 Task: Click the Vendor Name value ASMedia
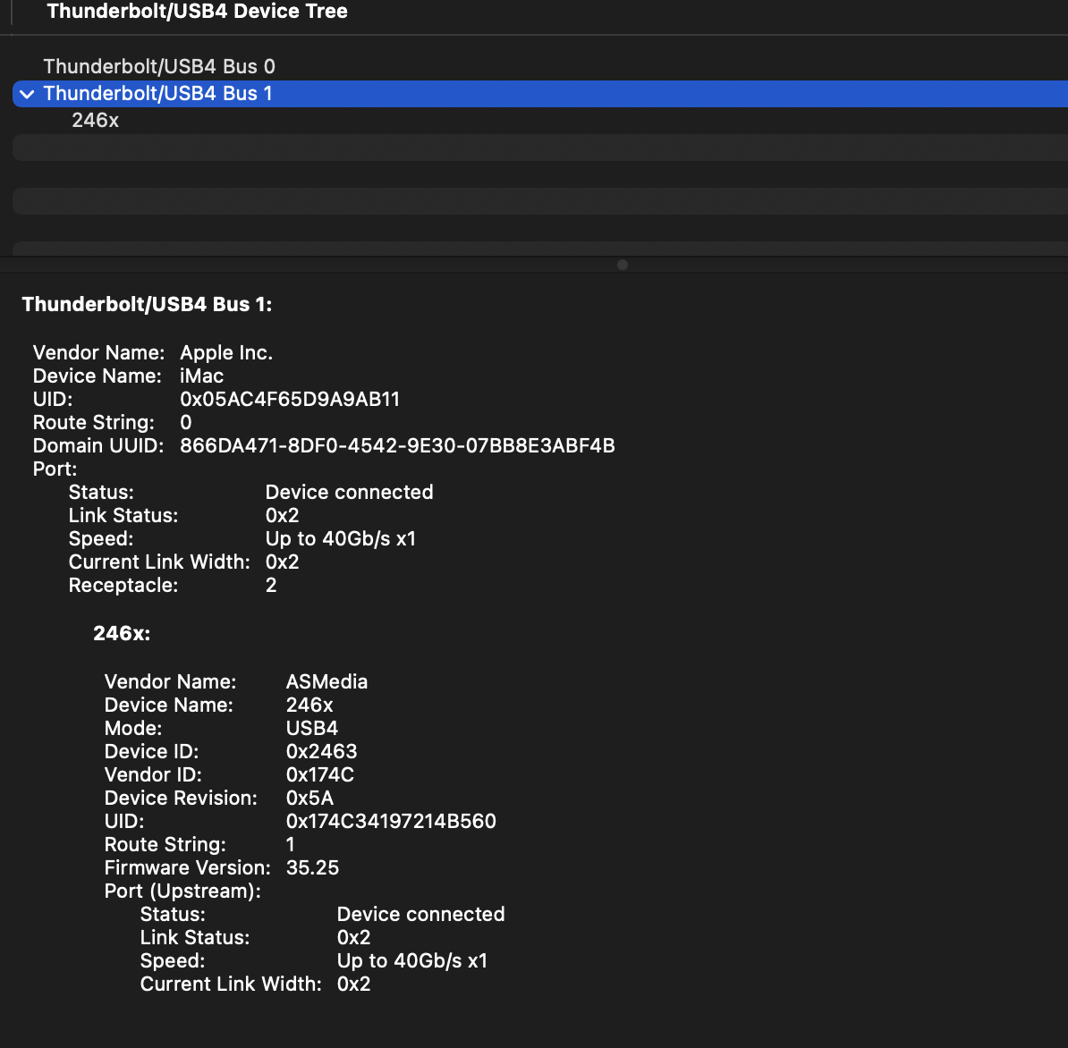tap(327, 681)
